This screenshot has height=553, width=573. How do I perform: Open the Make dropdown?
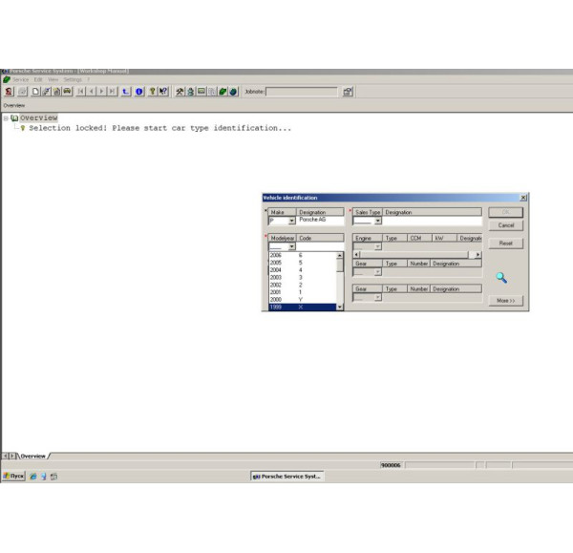click(x=291, y=221)
